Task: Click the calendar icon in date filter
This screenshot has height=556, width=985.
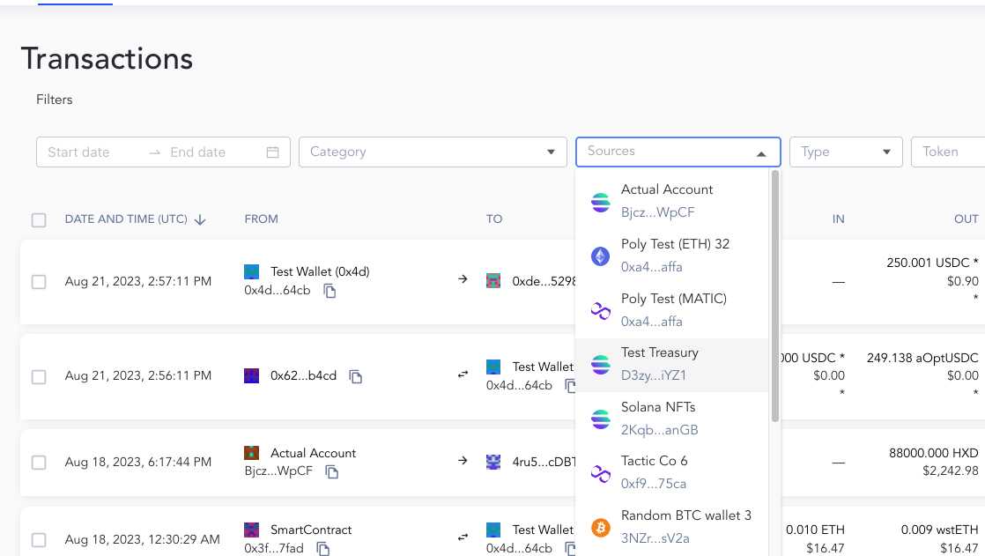Action: click(273, 152)
